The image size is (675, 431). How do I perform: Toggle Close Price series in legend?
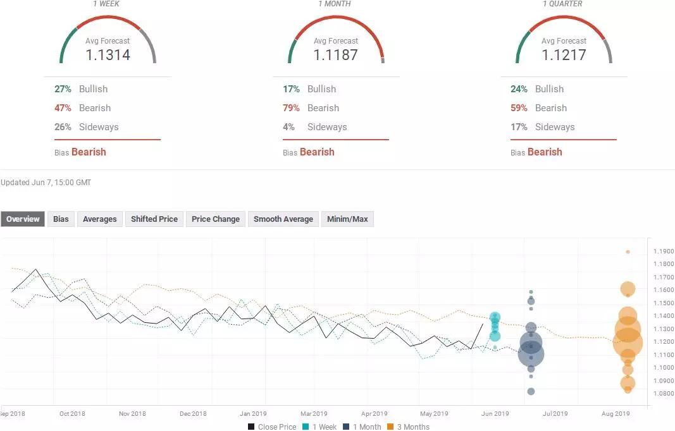[x=272, y=427]
